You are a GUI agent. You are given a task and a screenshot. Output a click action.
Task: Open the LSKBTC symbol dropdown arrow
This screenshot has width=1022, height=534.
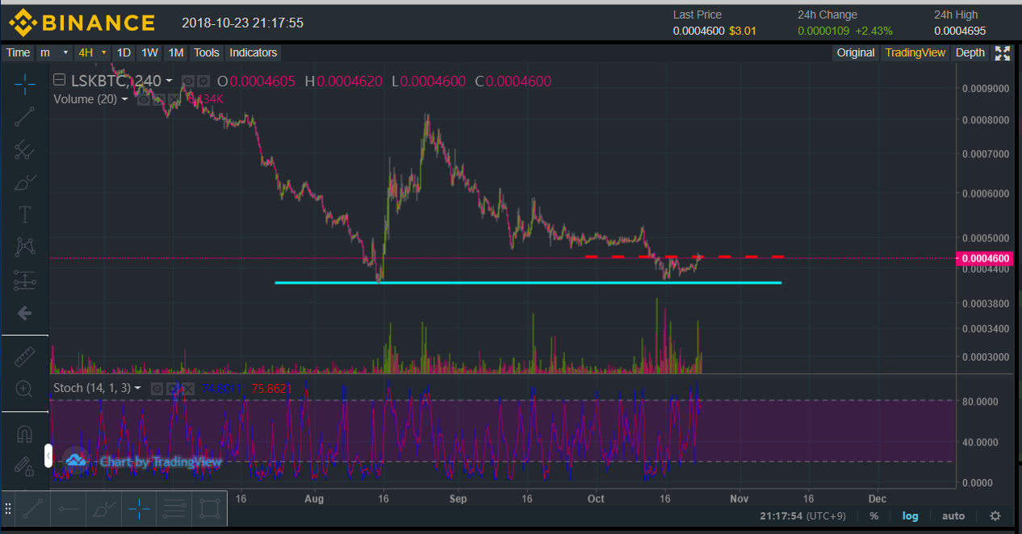click(x=169, y=81)
